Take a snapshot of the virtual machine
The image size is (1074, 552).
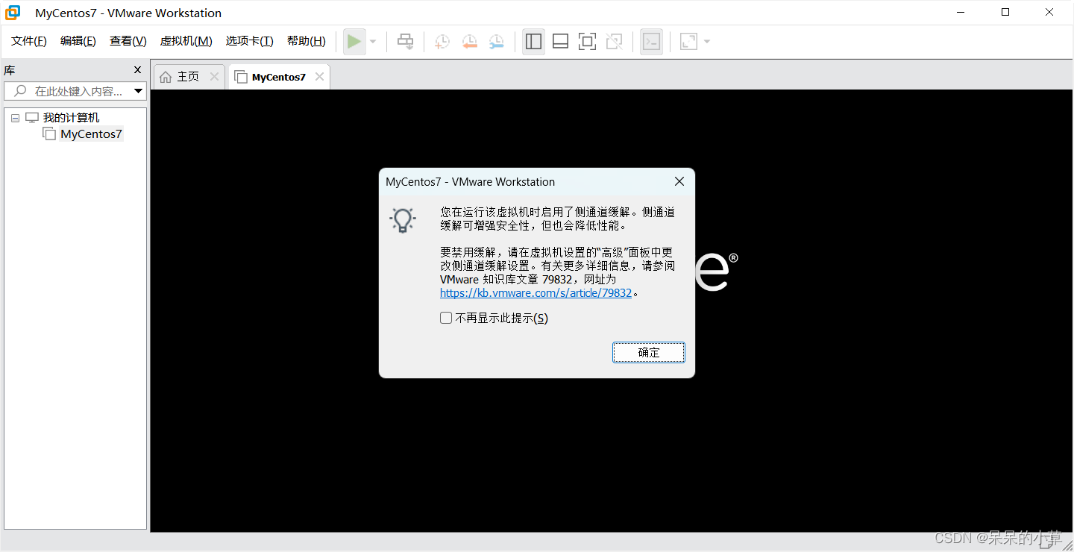point(442,41)
